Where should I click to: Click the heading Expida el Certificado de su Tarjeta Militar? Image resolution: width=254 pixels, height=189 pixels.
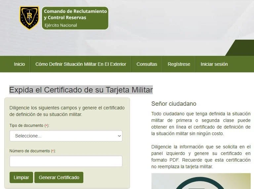point(81,90)
